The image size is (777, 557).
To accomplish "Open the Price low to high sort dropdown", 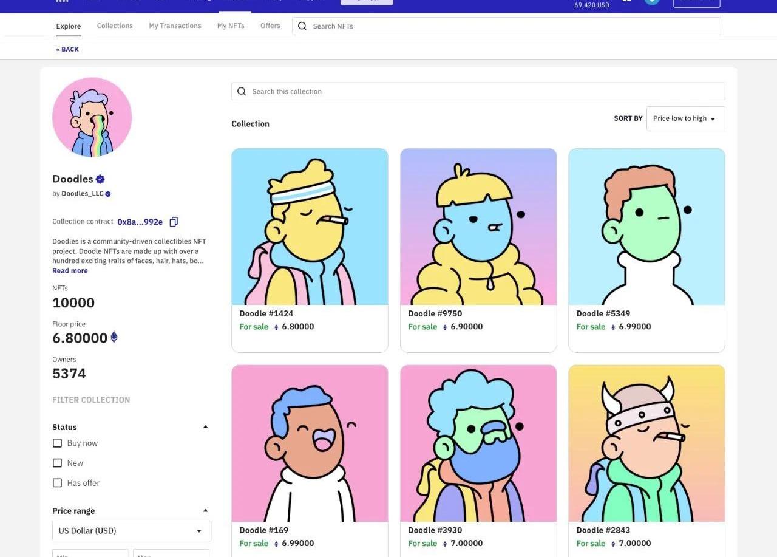I will 685,118.
